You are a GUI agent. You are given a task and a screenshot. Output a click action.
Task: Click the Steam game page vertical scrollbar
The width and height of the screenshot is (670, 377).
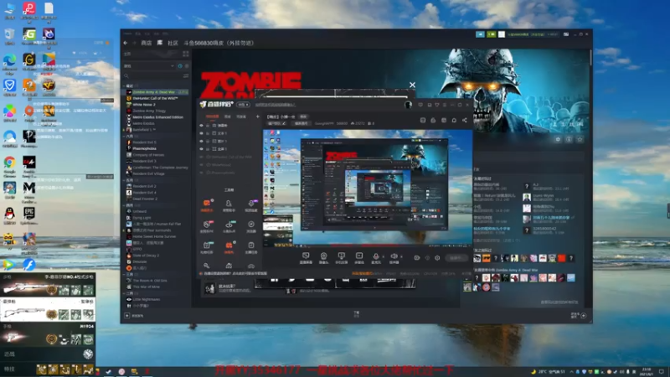pos(590,58)
